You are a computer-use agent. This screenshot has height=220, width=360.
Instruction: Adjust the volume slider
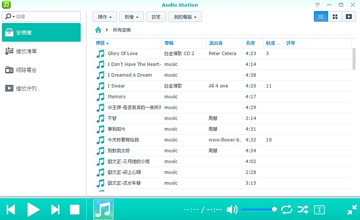[x=258, y=209]
